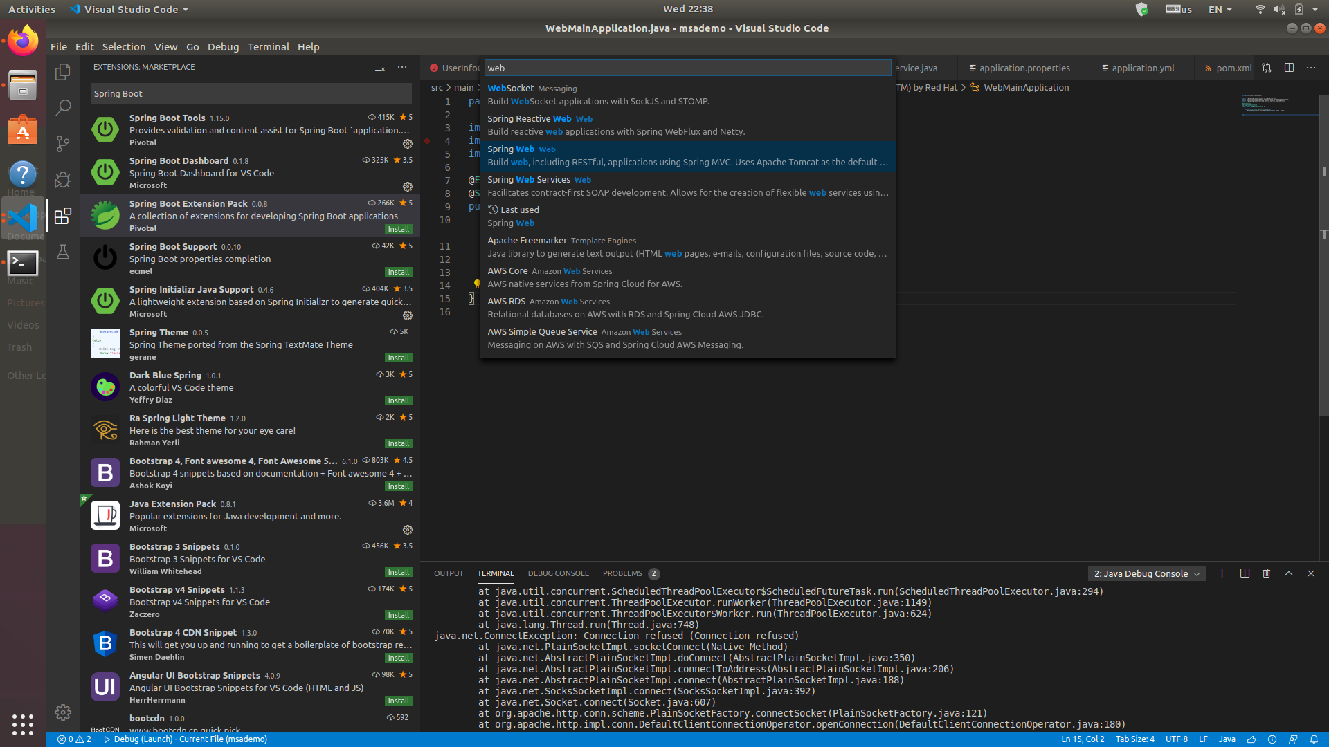This screenshot has height=747, width=1329.
Task: Open the Selection menu
Action: 124,47
